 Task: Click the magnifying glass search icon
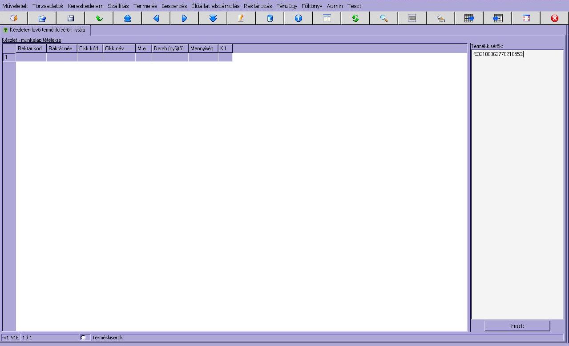point(384,18)
